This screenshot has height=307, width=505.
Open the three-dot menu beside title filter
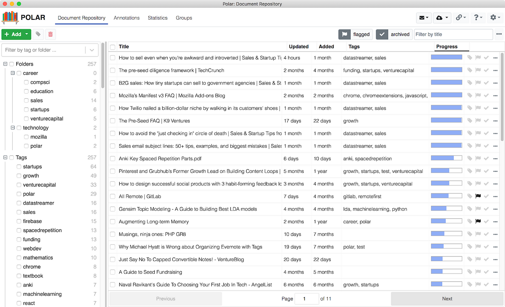pos(499,34)
